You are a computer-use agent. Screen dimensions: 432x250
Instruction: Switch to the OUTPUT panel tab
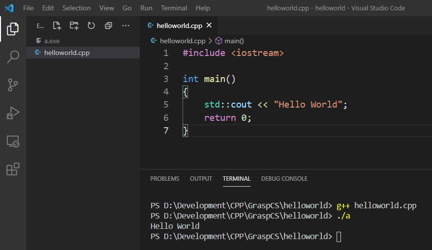[201, 179]
